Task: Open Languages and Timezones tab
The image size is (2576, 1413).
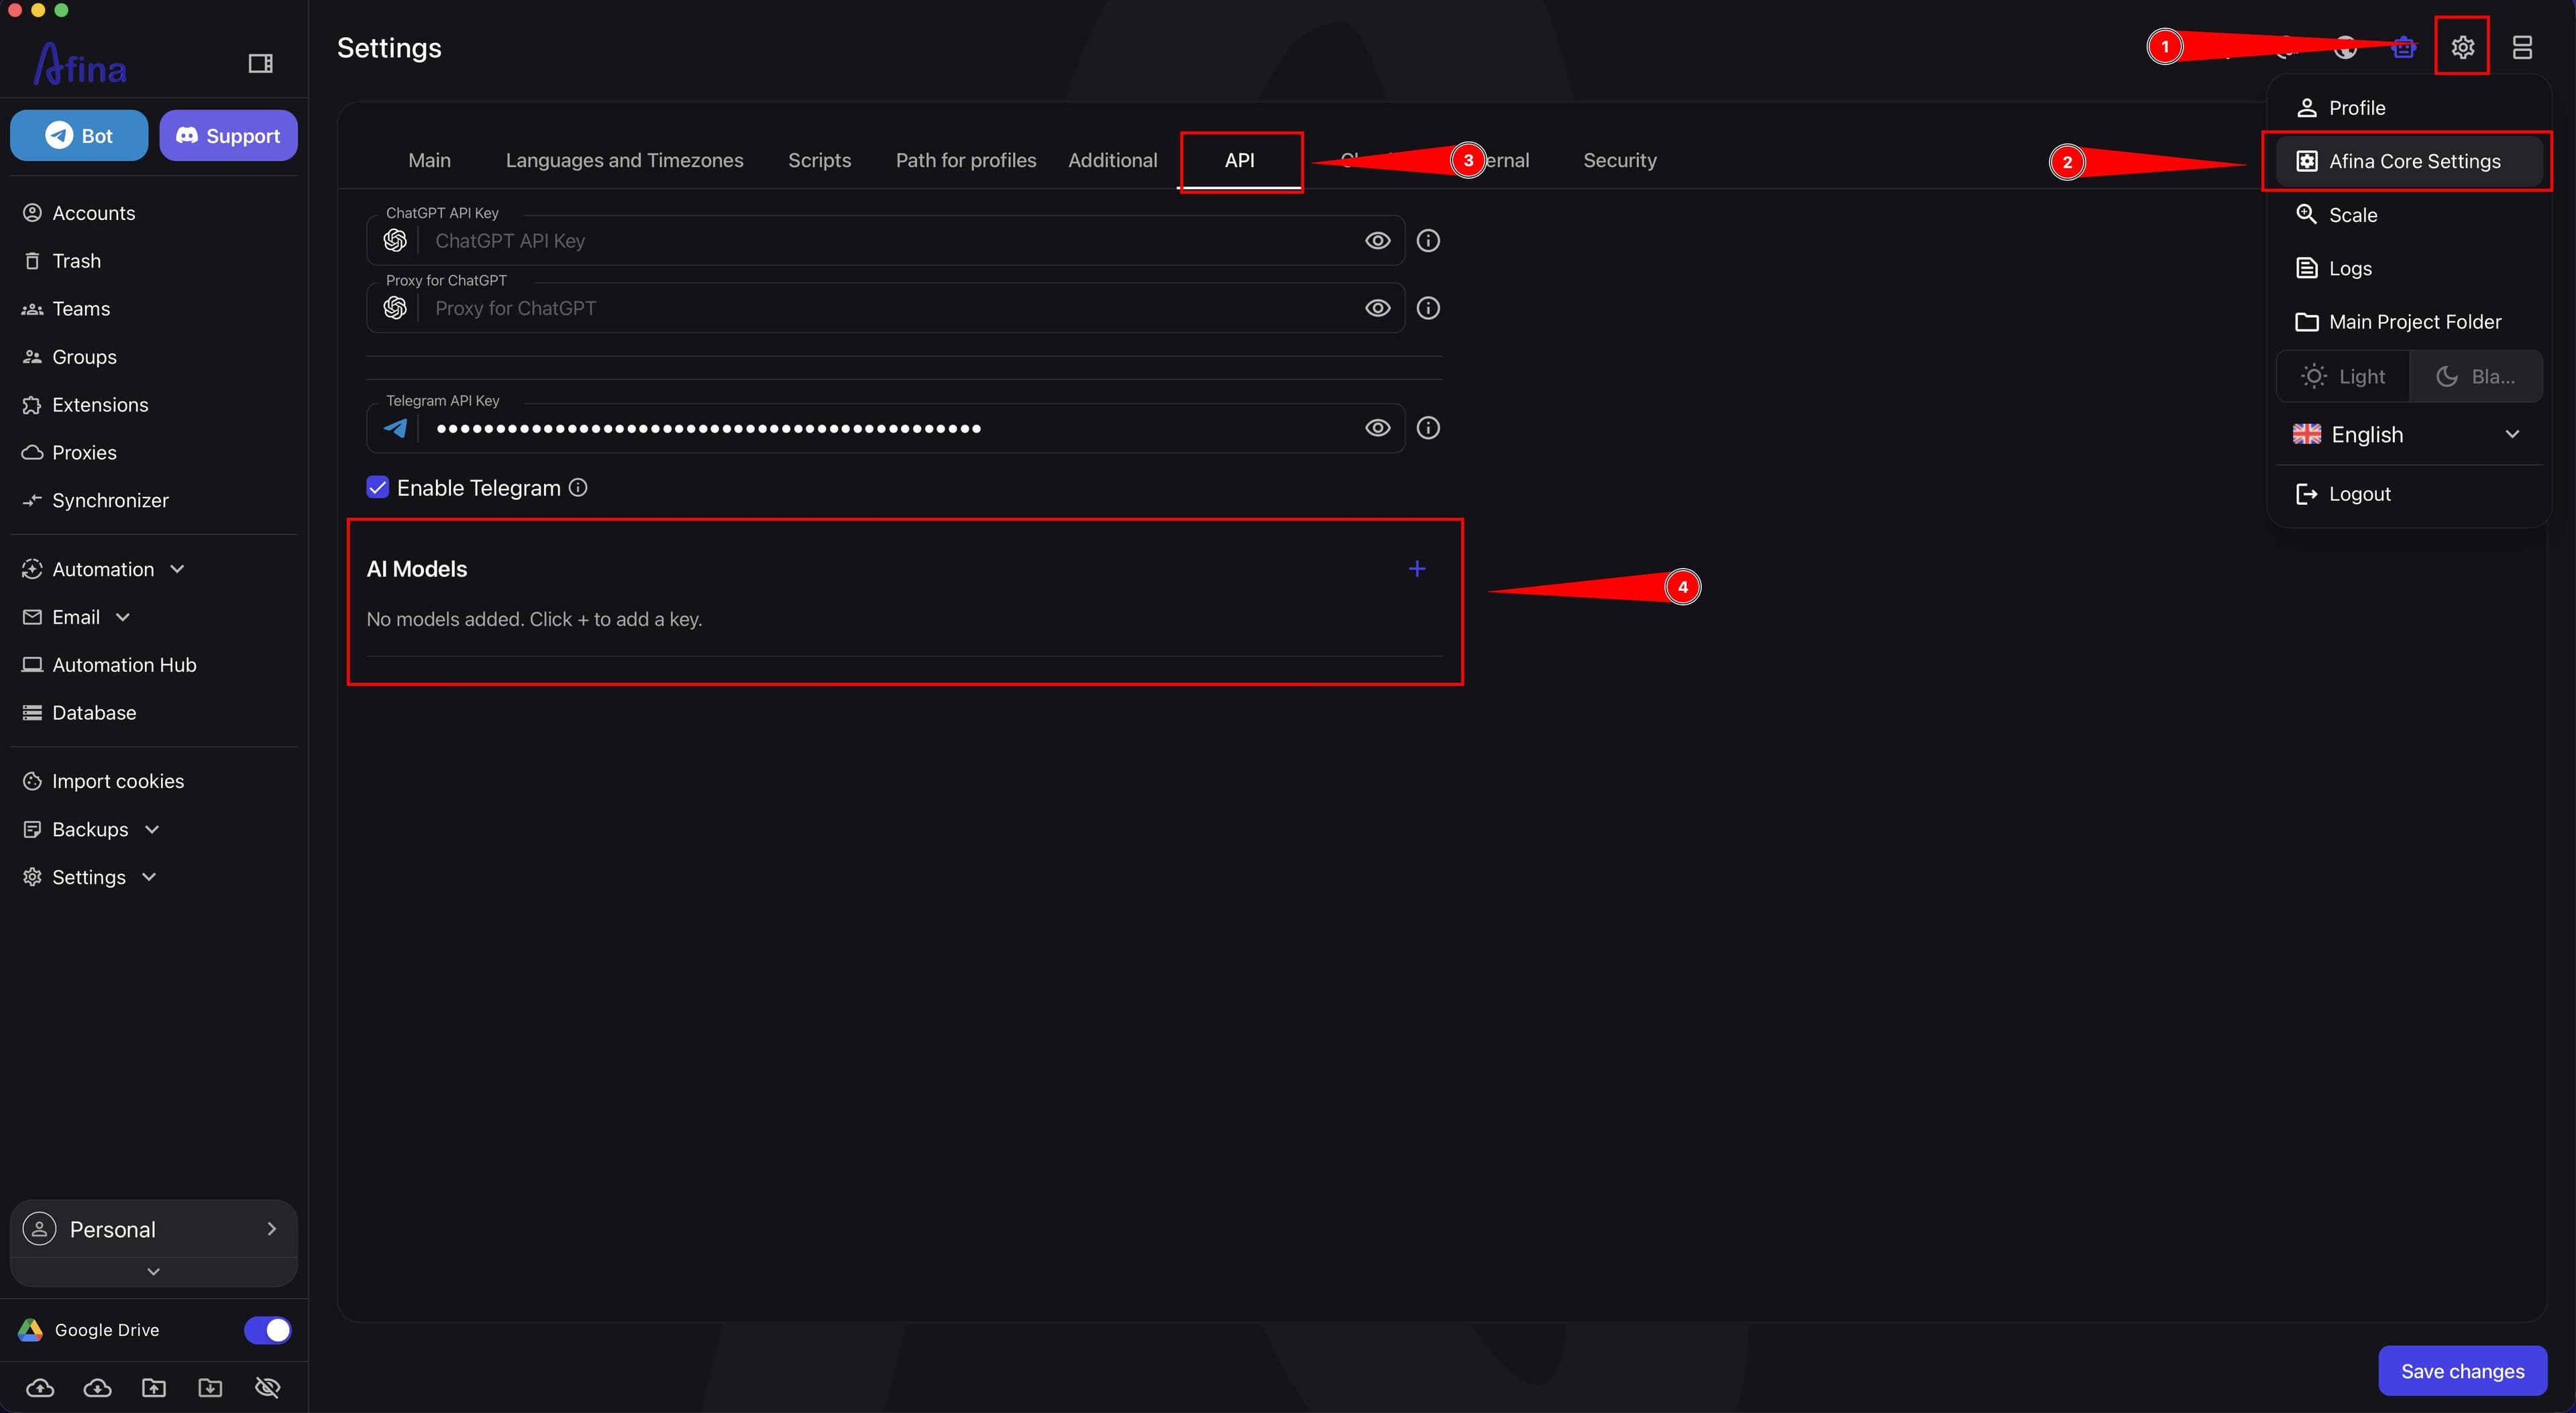Action: [x=624, y=160]
